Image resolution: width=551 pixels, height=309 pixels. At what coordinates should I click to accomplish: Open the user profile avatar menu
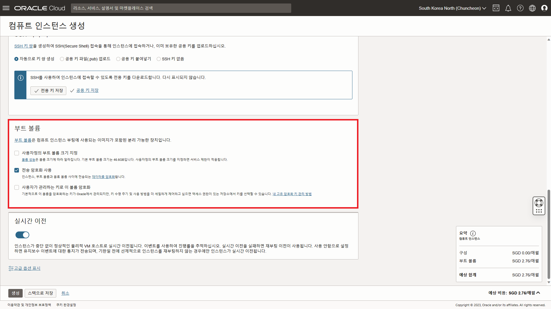pyautogui.click(x=544, y=8)
